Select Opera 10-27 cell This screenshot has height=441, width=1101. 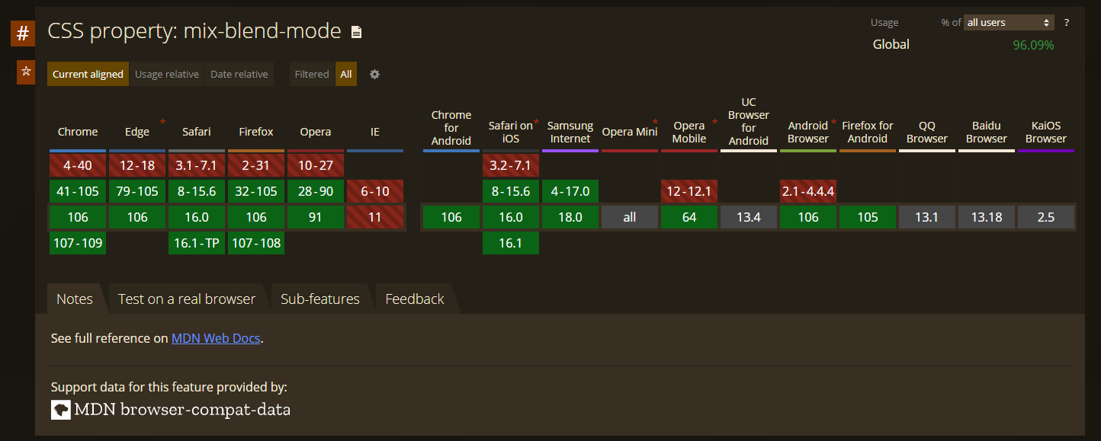(316, 165)
